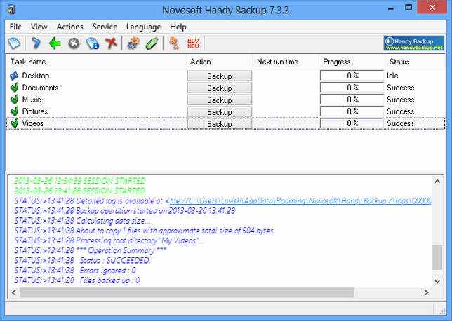Click the Backup button for Videos
Image resolution: width=452 pixels, height=321 pixels.
[x=220, y=124]
